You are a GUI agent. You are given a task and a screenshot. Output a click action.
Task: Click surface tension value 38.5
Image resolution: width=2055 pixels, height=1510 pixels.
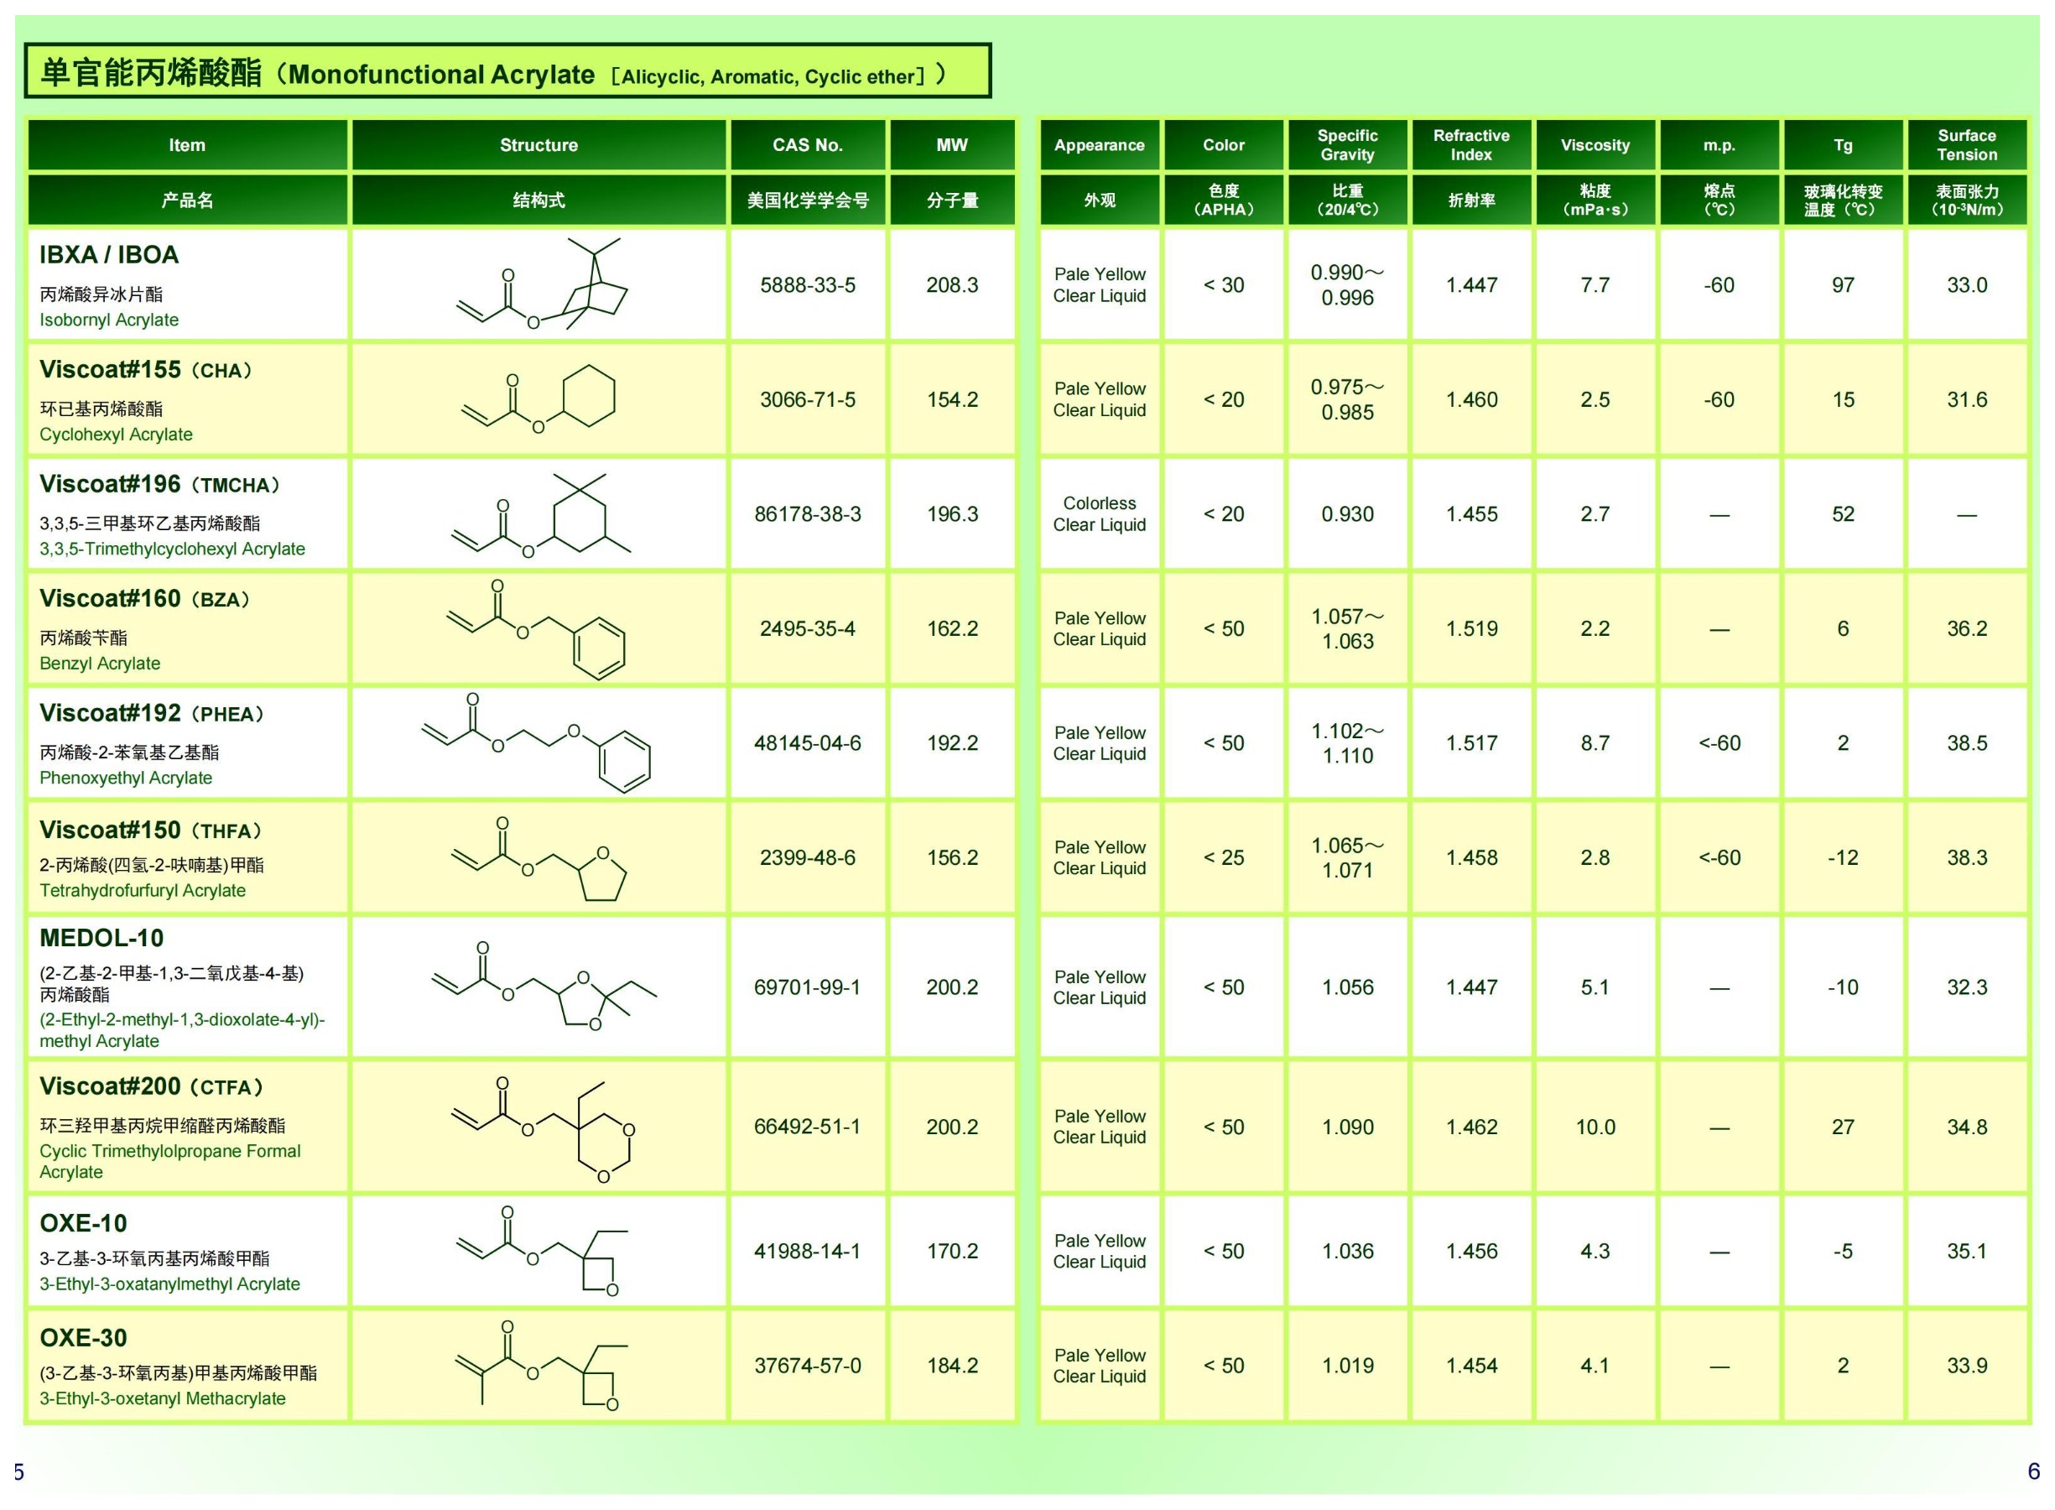pyautogui.click(x=1967, y=743)
